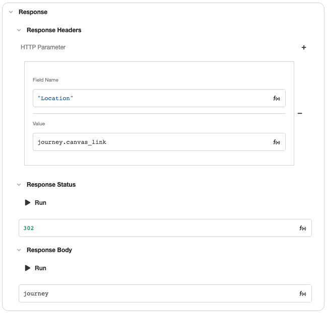Focus the journey Response Body field

coord(156,294)
